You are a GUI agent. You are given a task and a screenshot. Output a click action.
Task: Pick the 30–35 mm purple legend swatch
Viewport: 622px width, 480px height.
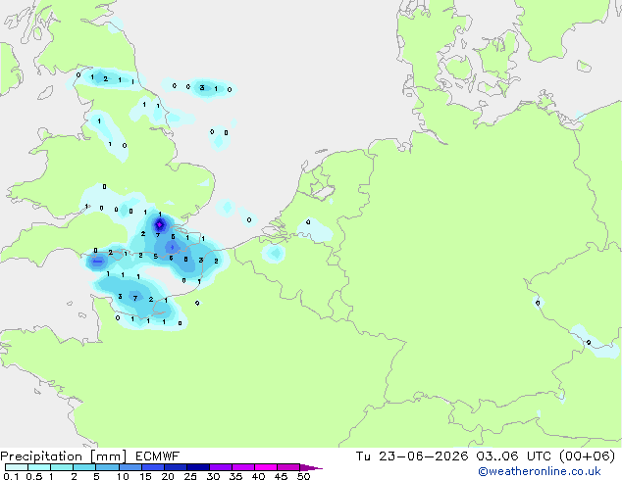click(x=220, y=467)
